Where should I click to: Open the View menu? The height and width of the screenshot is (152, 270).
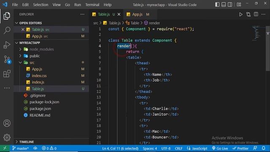coord(57,5)
